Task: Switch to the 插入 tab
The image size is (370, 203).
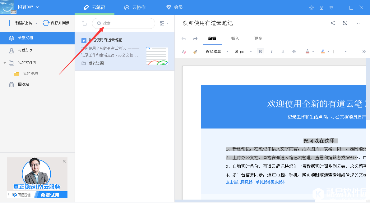Action: (235, 38)
